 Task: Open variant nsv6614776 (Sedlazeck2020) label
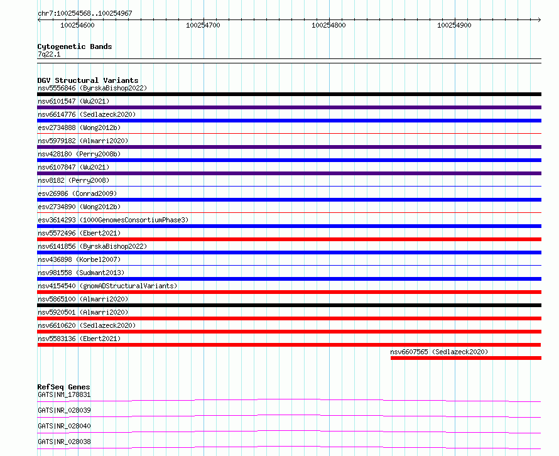tap(87, 114)
